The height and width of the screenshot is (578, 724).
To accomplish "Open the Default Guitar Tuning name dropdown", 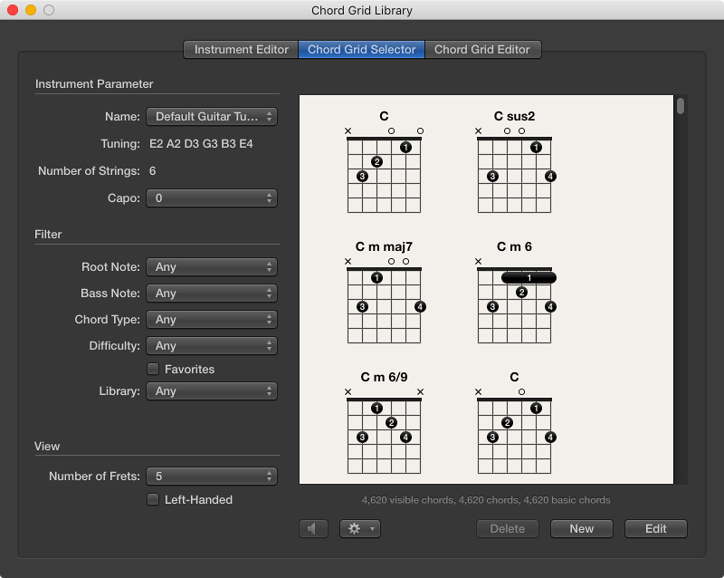I will click(211, 116).
